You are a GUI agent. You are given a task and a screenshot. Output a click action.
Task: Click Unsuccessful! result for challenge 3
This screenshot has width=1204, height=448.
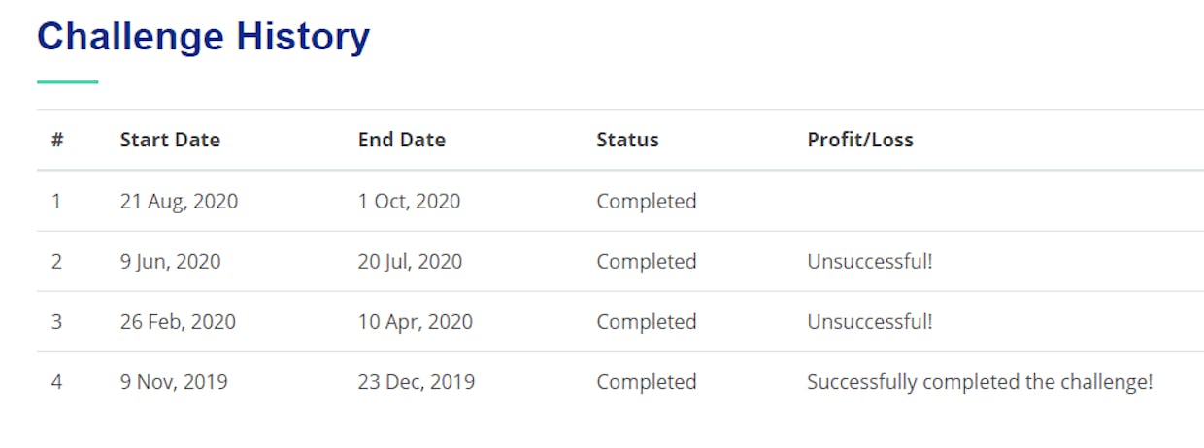coord(869,322)
